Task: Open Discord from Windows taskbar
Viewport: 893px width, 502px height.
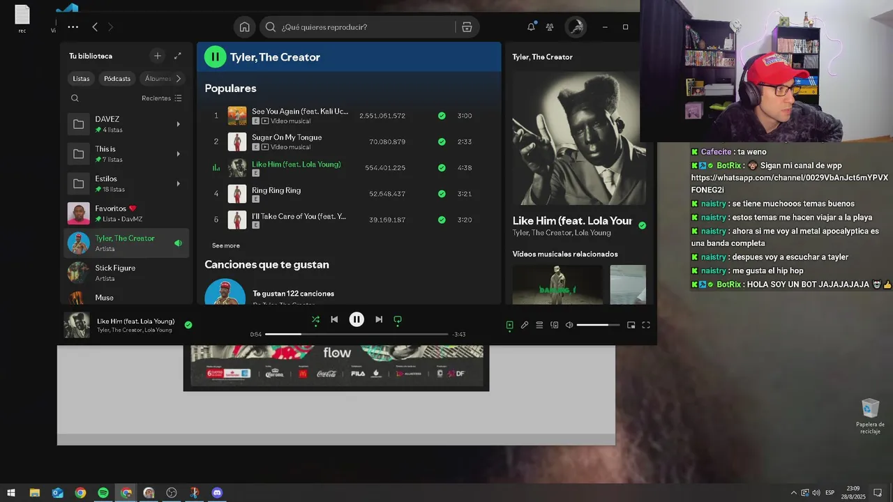Action: click(217, 493)
